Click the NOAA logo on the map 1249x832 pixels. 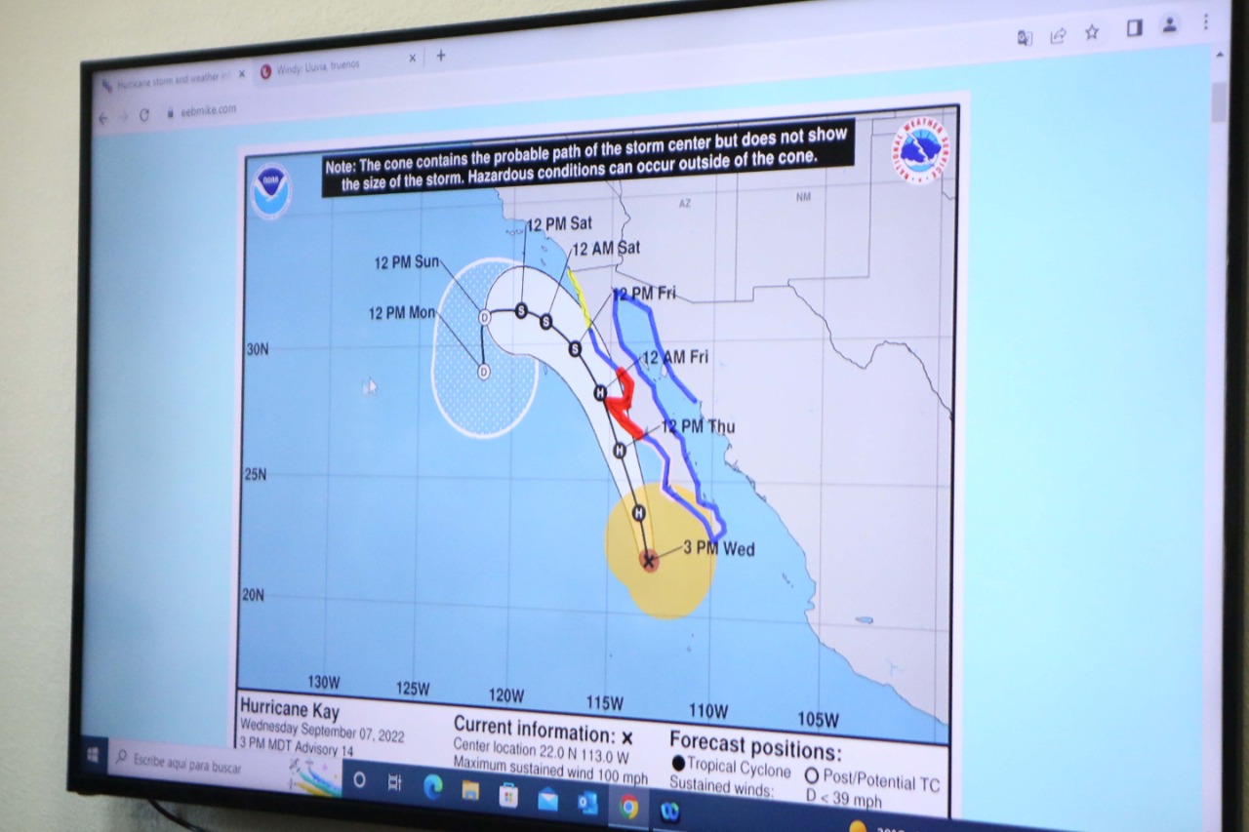(x=270, y=191)
